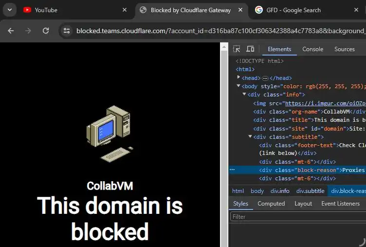
Task: Open the Styles pane tab
Action: point(240,204)
